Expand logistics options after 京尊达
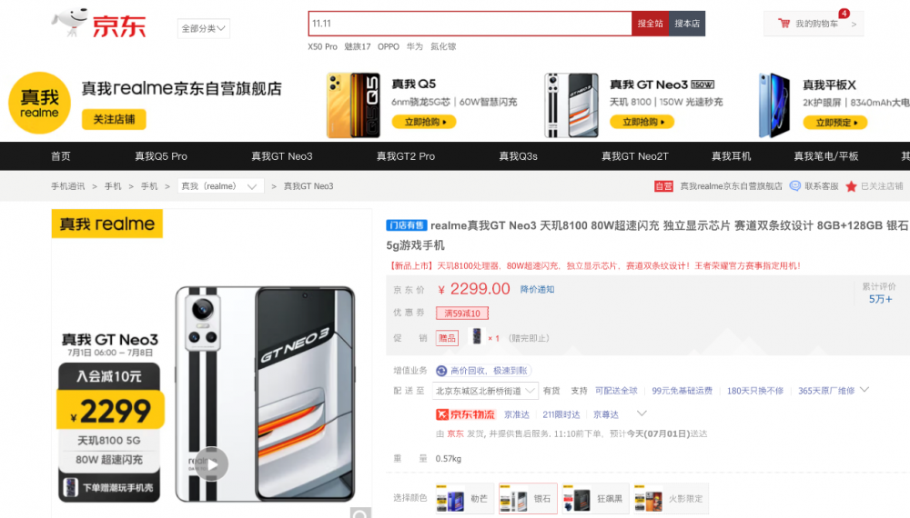This screenshot has width=910, height=518. coord(642,413)
